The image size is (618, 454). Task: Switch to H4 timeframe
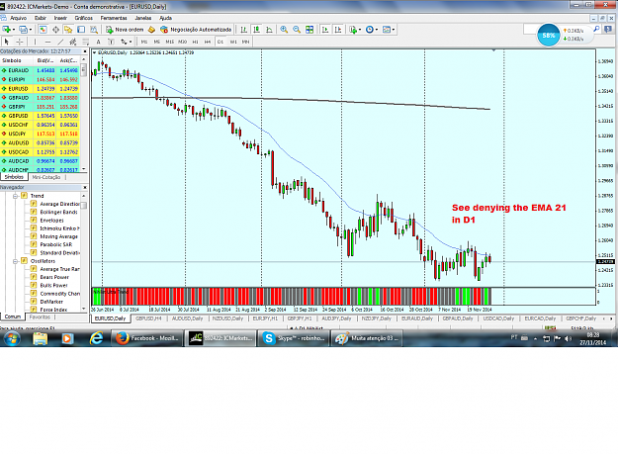pos(208,42)
